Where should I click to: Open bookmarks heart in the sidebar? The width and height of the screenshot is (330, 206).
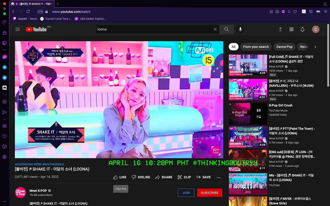pyautogui.click(x=4, y=136)
